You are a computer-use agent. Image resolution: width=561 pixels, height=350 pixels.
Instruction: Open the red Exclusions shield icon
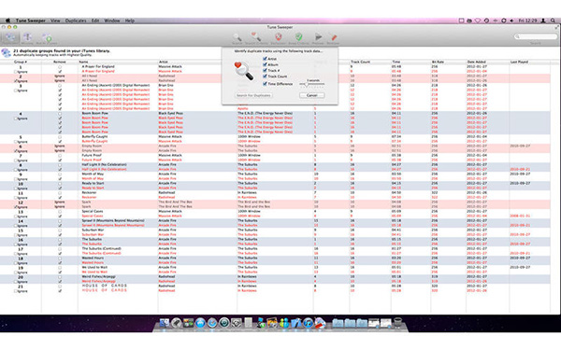point(279,38)
